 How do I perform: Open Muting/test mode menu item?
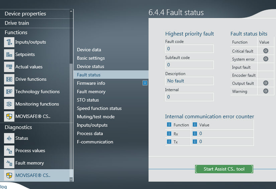point(96,117)
